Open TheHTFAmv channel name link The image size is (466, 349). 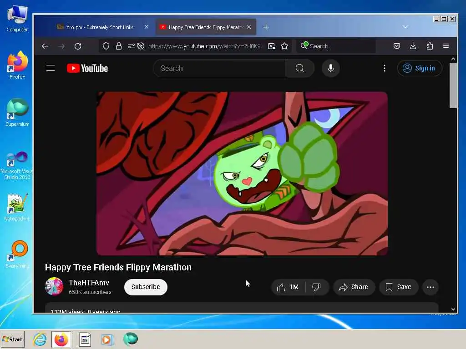pyautogui.click(x=89, y=283)
